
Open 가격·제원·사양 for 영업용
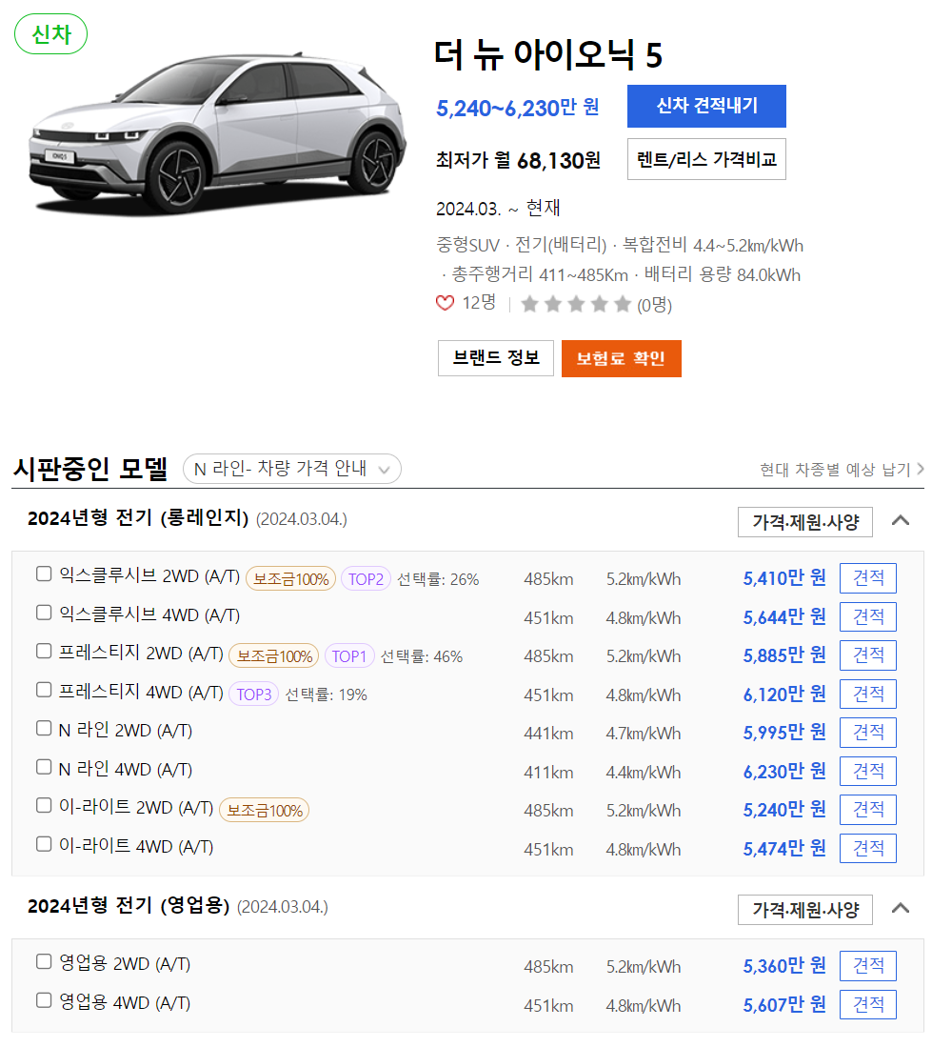pos(805,910)
